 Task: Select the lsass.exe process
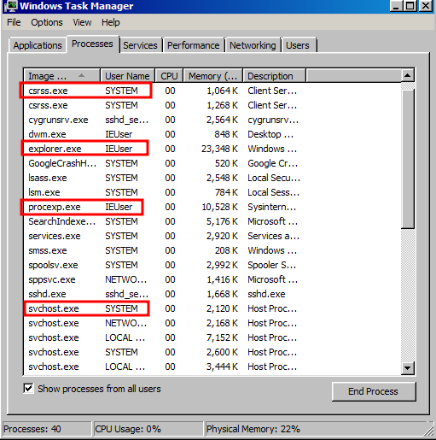tap(212, 178)
